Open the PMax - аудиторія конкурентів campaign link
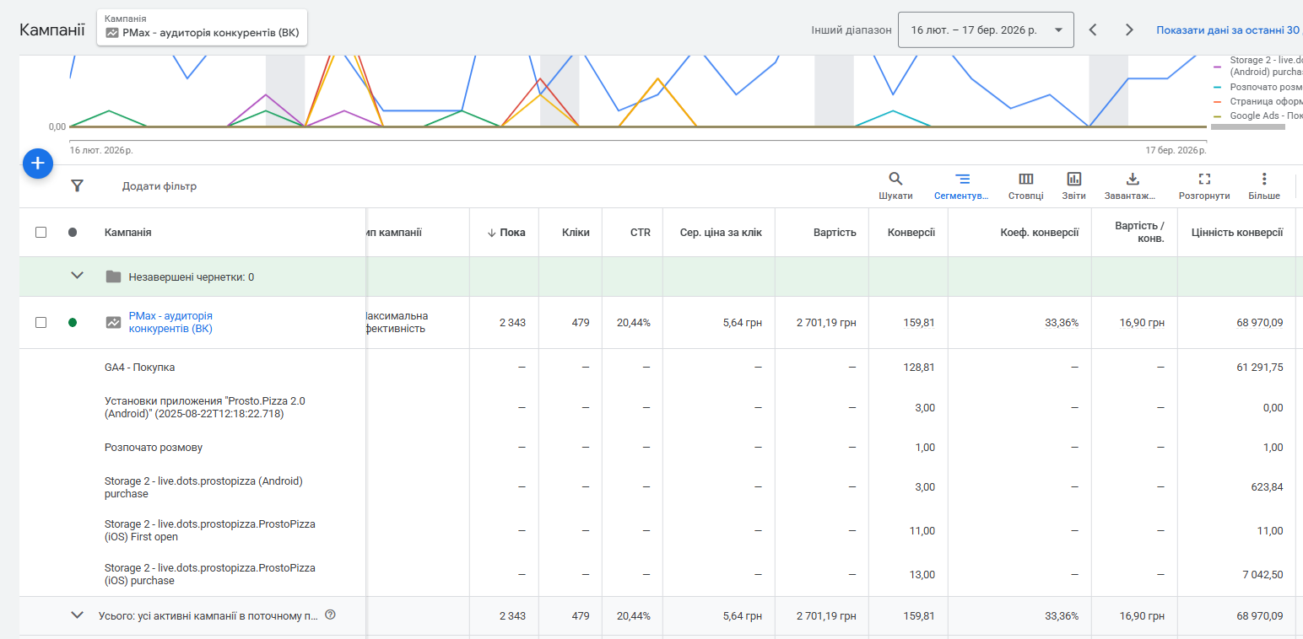 (170, 322)
